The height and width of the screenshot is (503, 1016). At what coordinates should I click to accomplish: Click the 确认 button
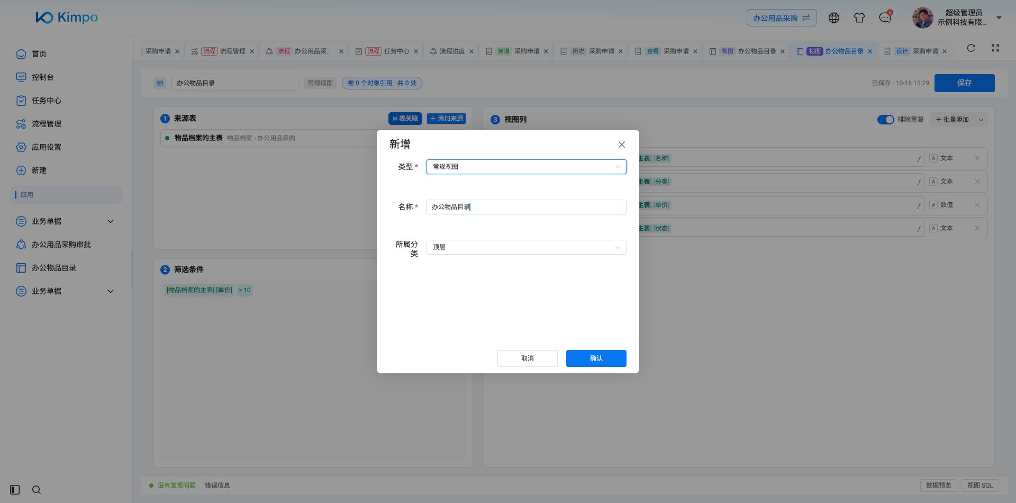click(x=596, y=358)
